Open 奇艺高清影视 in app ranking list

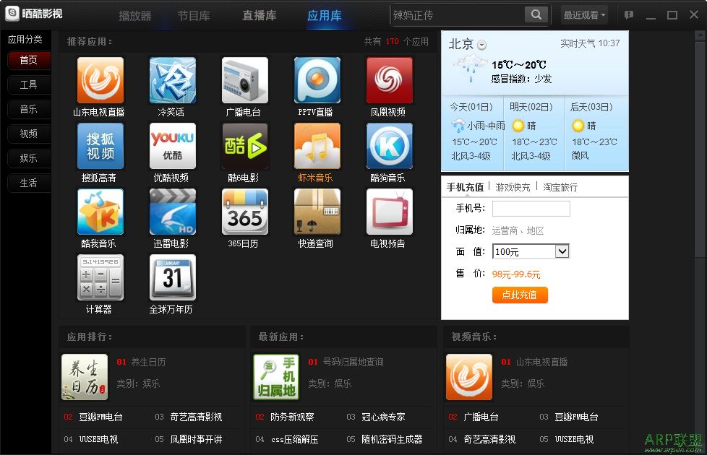196,417
